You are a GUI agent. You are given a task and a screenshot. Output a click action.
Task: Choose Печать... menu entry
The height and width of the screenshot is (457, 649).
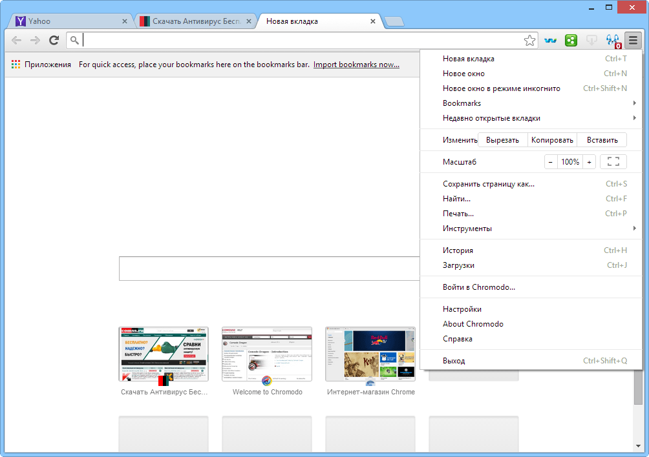pyautogui.click(x=531, y=214)
